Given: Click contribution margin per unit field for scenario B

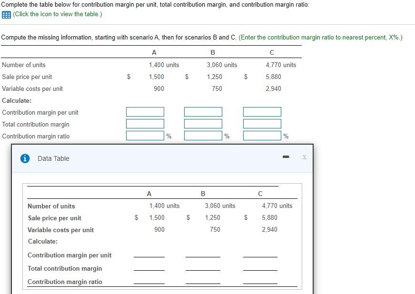Looking at the screenshot, I should [203, 112].
